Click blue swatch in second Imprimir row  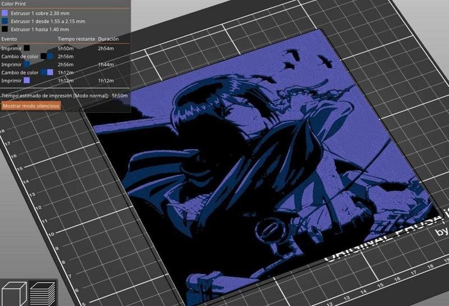26,64
